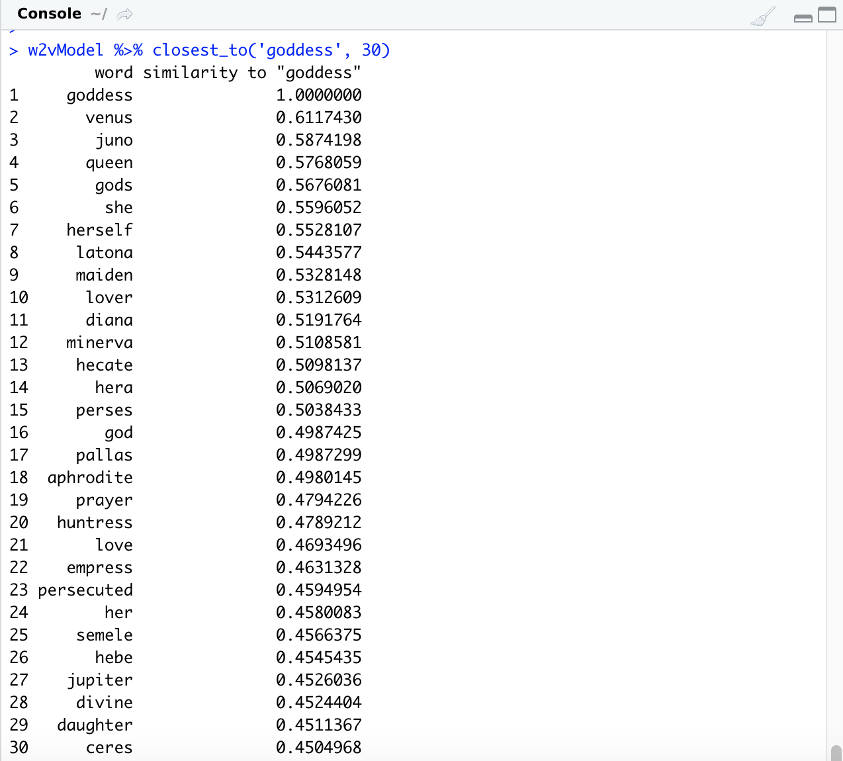The height and width of the screenshot is (761, 843).
Task: Clear the console with the broom icon
Action: tap(763, 16)
